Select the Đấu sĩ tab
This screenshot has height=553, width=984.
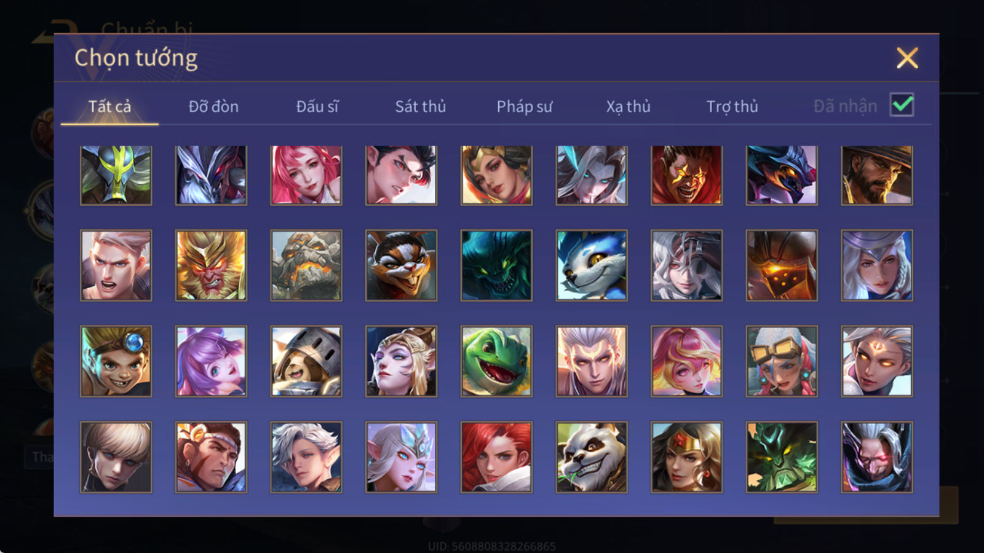317,106
